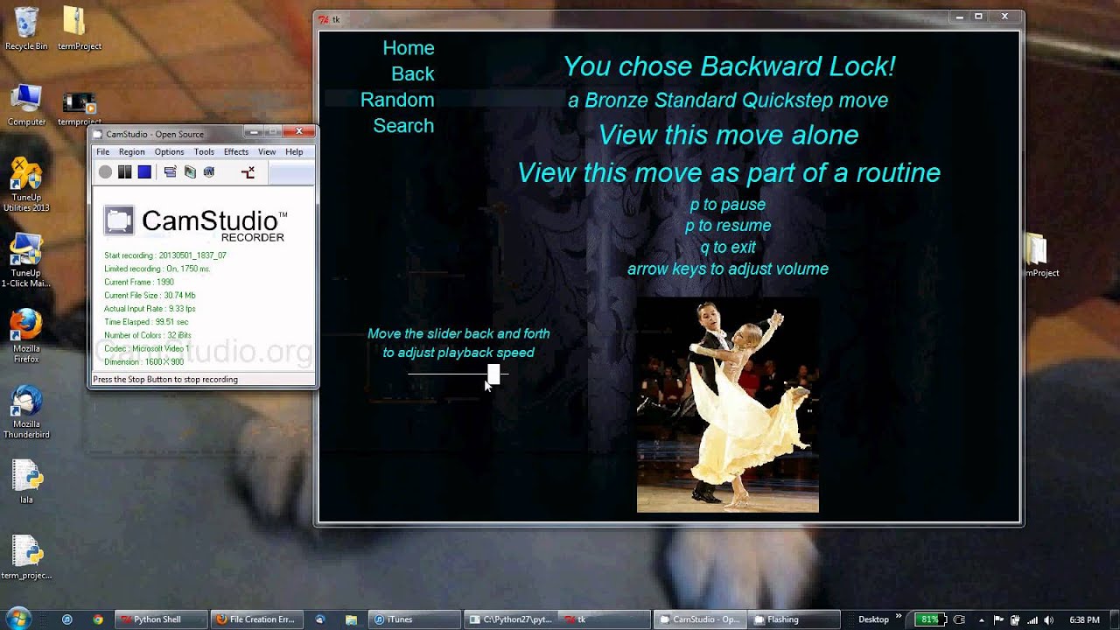
Task: Open the Recycle Bin on the desktop
Action: (26, 24)
